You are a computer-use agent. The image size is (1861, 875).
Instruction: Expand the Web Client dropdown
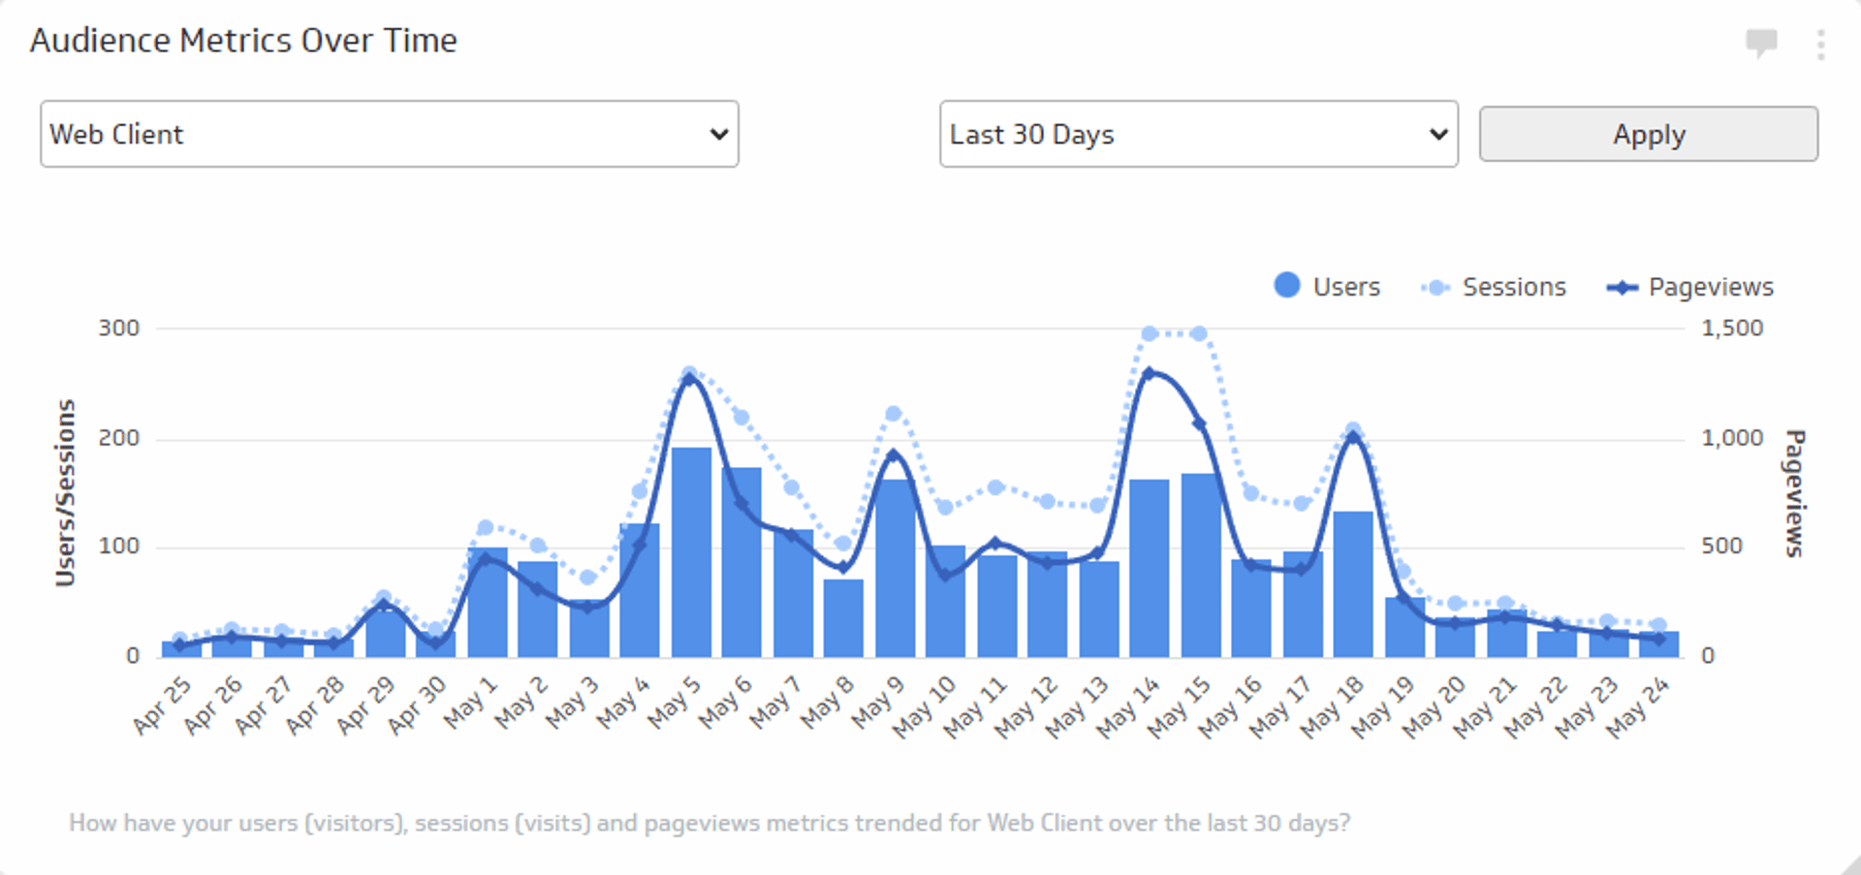[x=389, y=135]
